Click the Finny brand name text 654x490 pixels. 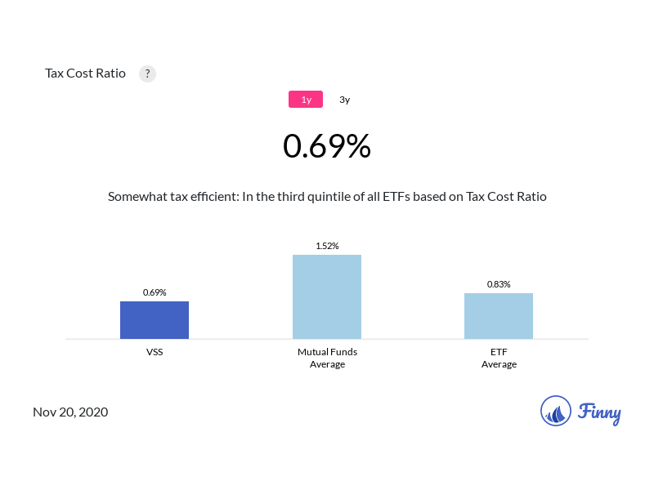tap(599, 412)
